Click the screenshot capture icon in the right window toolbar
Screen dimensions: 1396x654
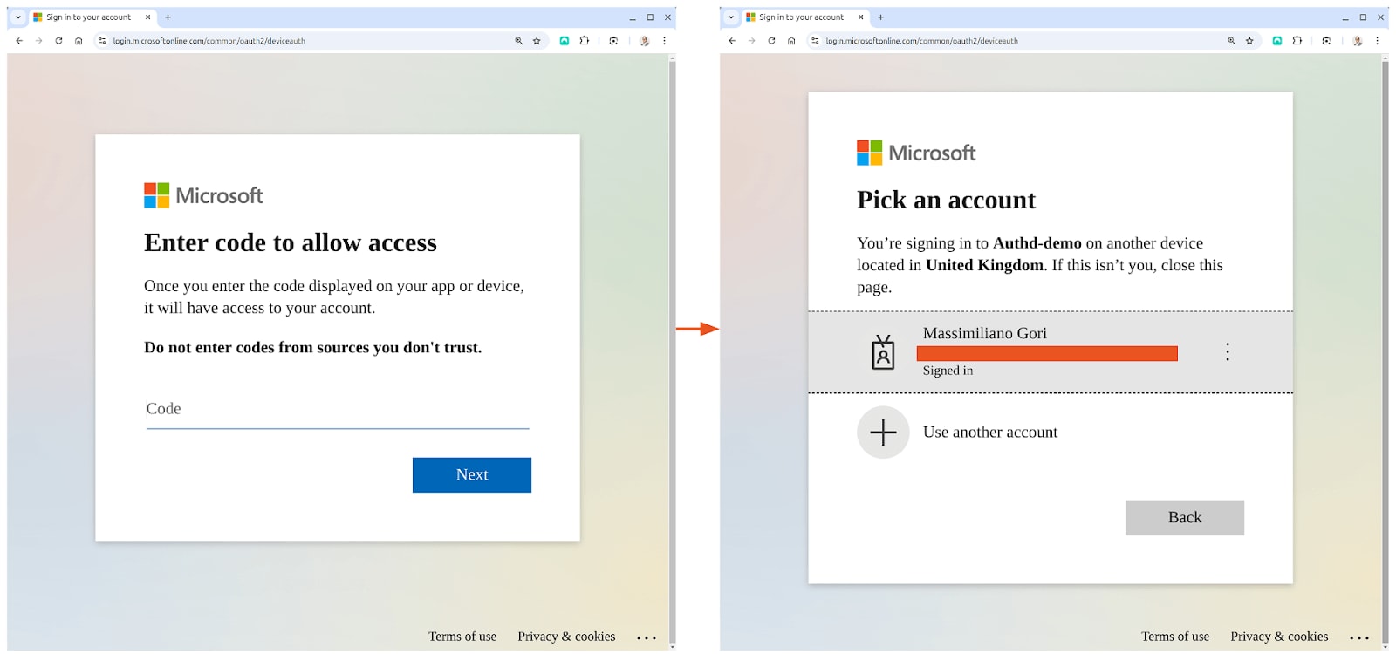click(x=1326, y=41)
